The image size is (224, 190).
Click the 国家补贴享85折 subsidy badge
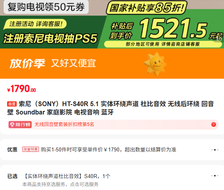tap(147, 8)
